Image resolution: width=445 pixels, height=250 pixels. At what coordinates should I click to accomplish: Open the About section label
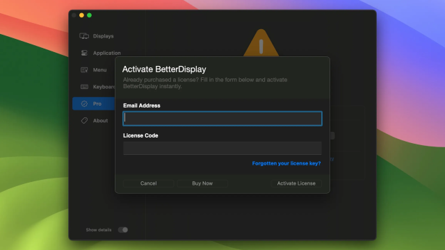[100, 120]
